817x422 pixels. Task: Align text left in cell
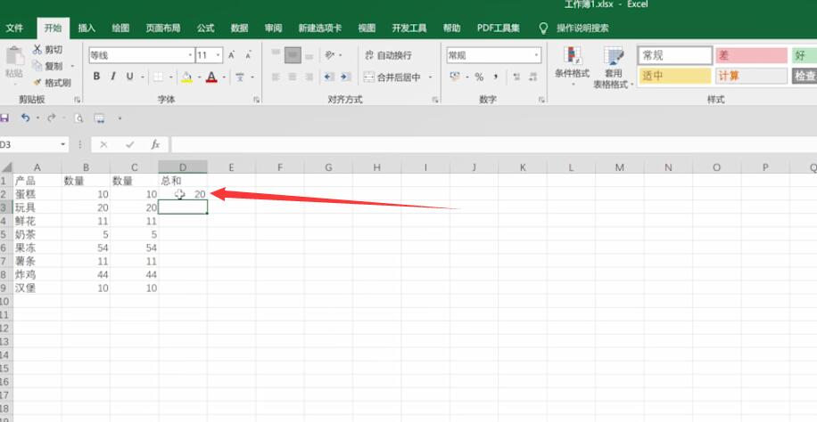click(x=276, y=77)
